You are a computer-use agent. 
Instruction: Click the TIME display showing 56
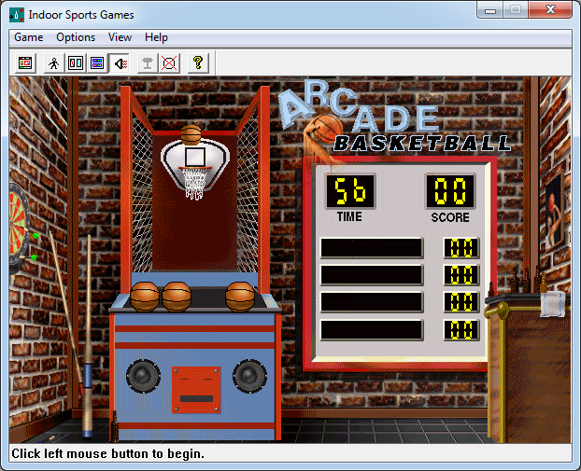(x=350, y=191)
